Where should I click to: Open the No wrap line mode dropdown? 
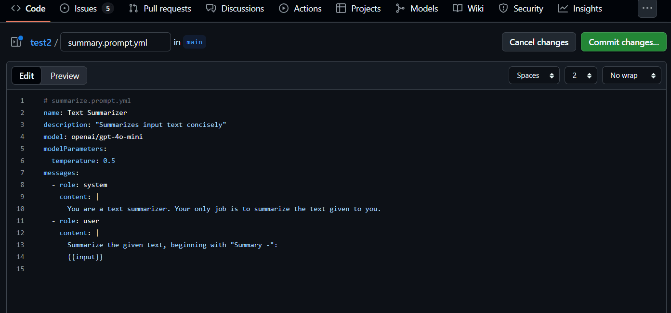click(x=631, y=75)
